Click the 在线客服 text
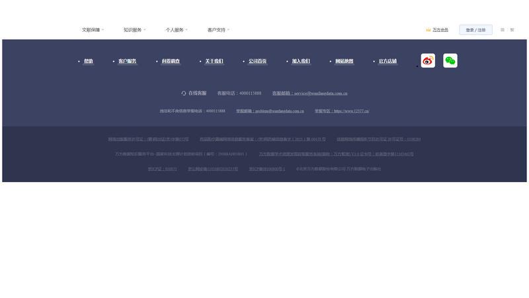529x298 pixels. click(197, 93)
